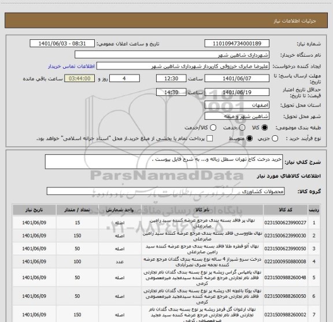The width and height of the screenshot is (333, 322).
Task: Click quantity 15 in row 1
Action: [x=77, y=223]
